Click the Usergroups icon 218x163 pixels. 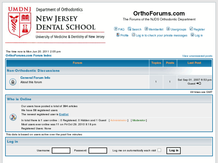click(168, 29)
